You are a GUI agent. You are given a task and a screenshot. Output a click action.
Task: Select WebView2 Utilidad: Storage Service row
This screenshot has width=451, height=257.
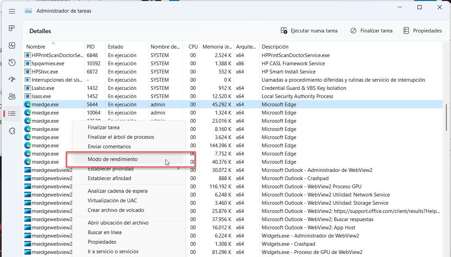(x=233, y=203)
